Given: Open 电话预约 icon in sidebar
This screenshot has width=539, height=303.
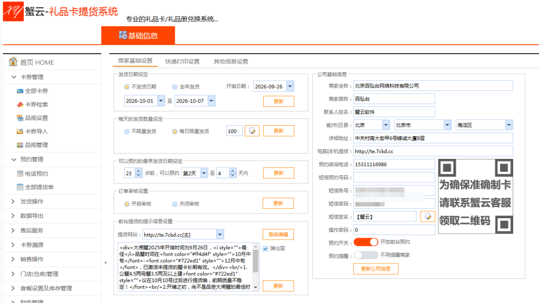Looking at the screenshot, I should [x=20, y=174].
